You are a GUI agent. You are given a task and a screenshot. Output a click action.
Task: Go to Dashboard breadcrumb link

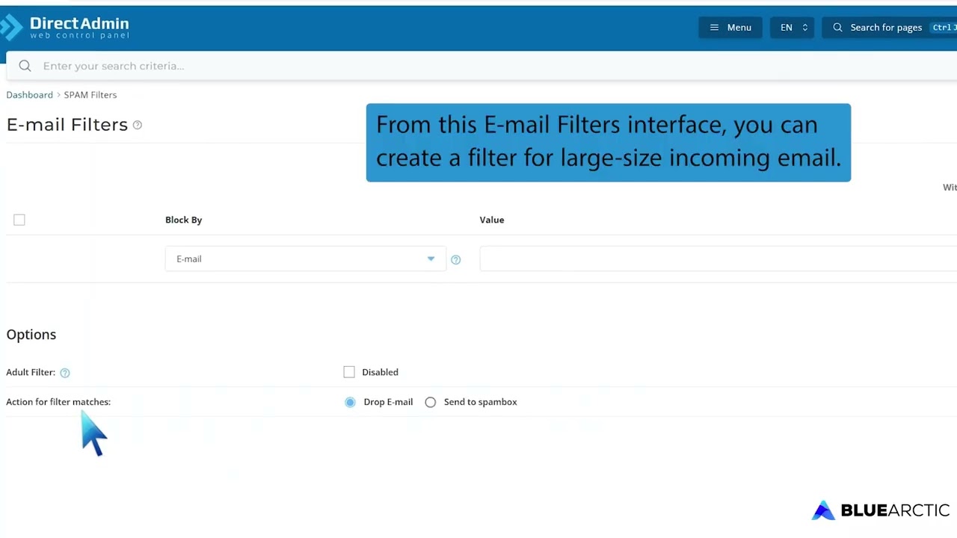(29, 95)
